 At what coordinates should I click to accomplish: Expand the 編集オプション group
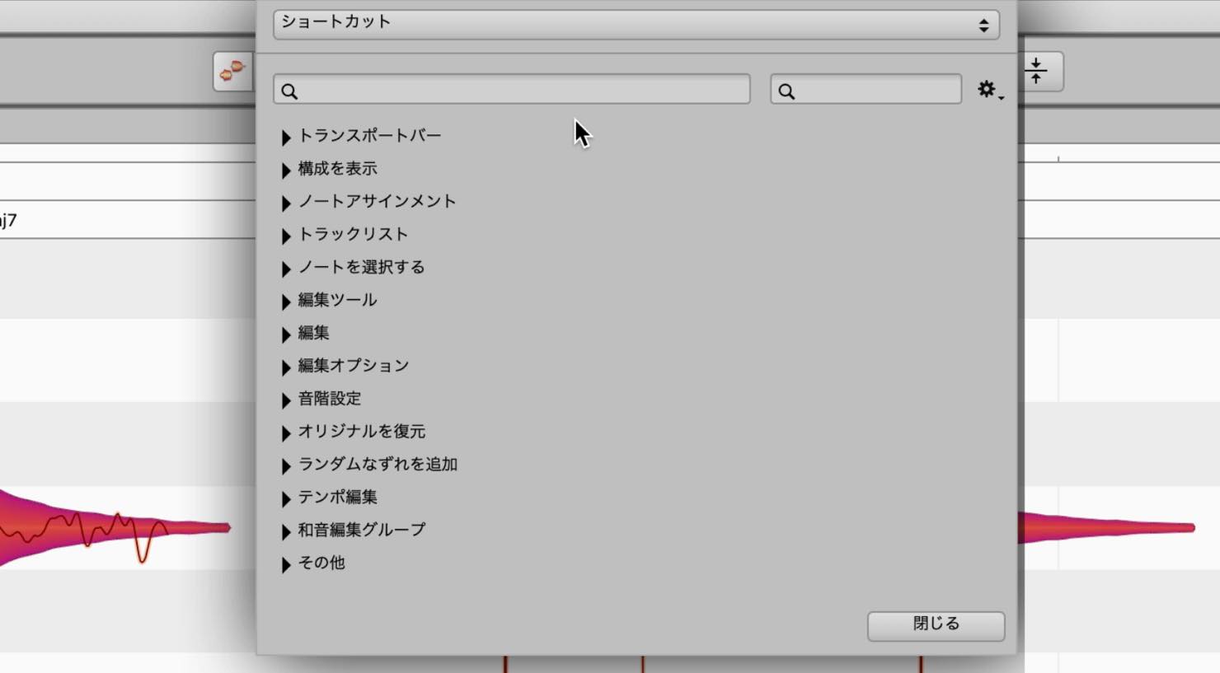click(x=286, y=367)
